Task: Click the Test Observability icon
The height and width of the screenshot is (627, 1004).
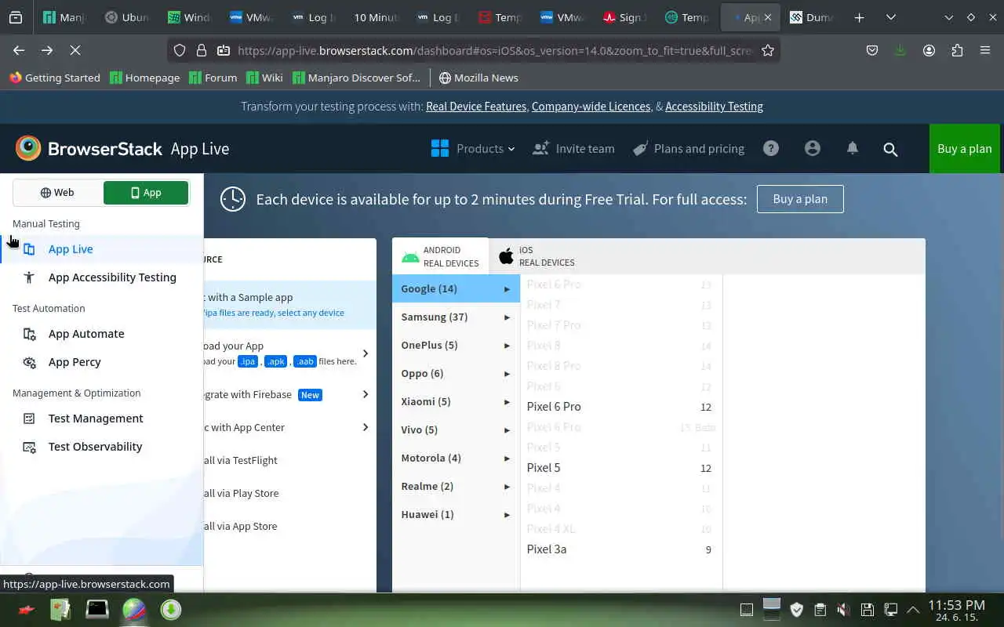Action: click(x=29, y=447)
